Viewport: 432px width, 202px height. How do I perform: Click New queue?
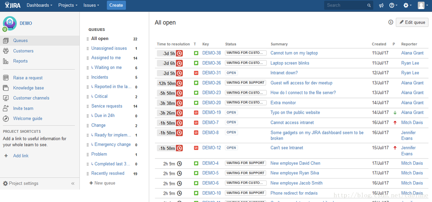[102, 183]
